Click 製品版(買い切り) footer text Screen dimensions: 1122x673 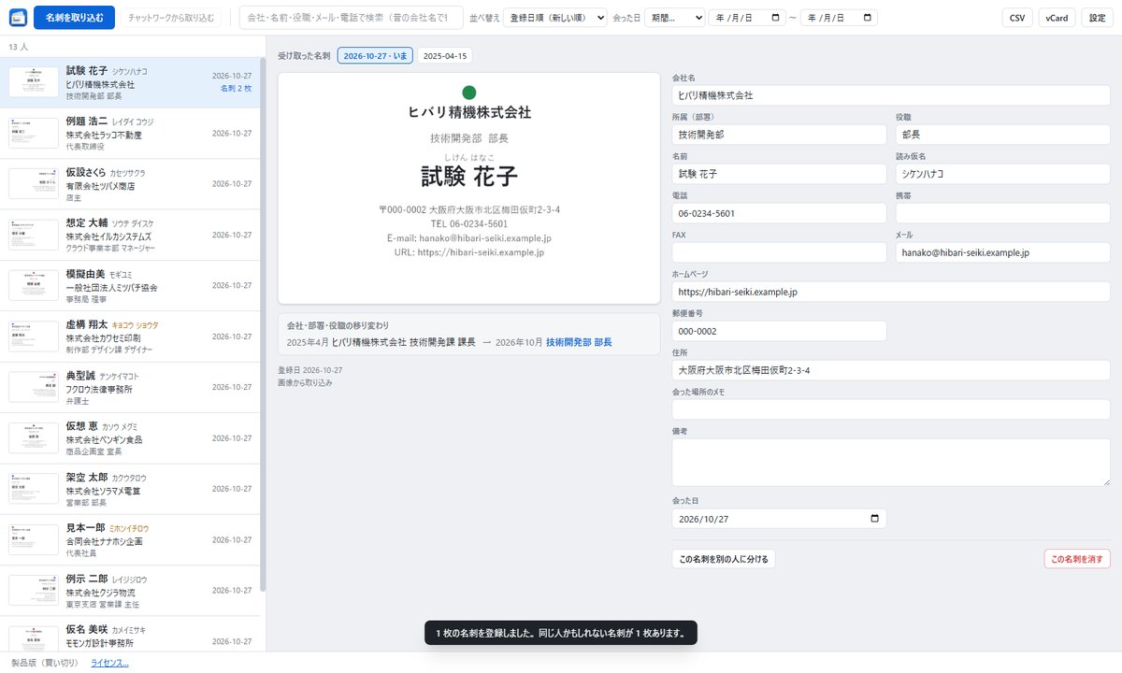(x=44, y=663)
